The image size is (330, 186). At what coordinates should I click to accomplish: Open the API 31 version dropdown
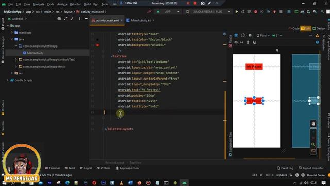tap(277, 36)
